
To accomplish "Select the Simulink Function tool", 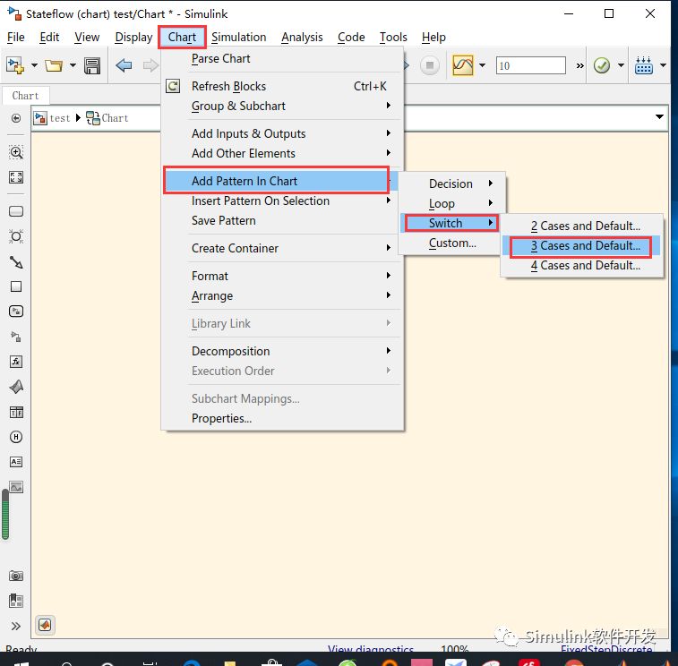I will pyautogui.click(x=16, y=337).
